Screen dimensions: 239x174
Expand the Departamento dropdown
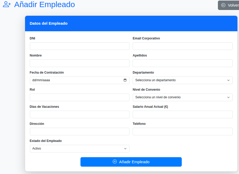(x=182, y=80)
